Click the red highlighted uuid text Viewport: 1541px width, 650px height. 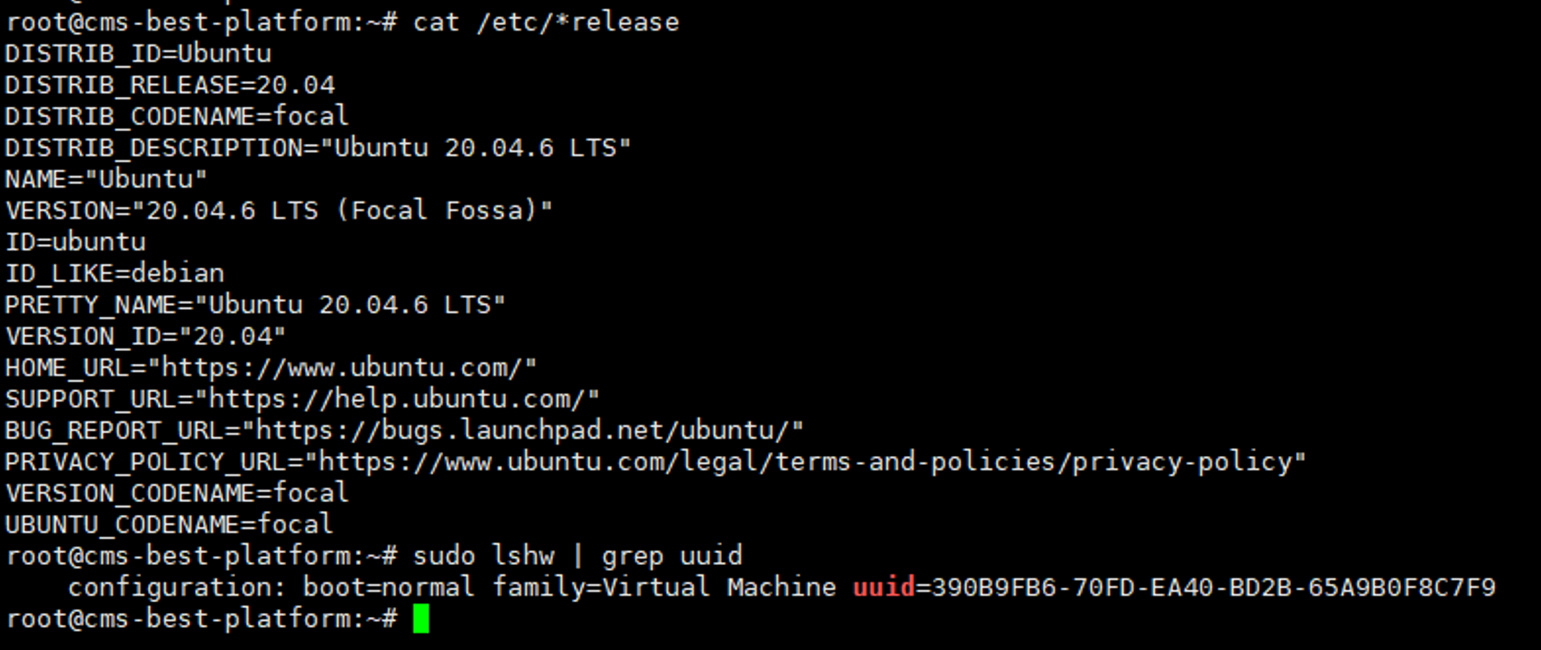pos(883,587)
